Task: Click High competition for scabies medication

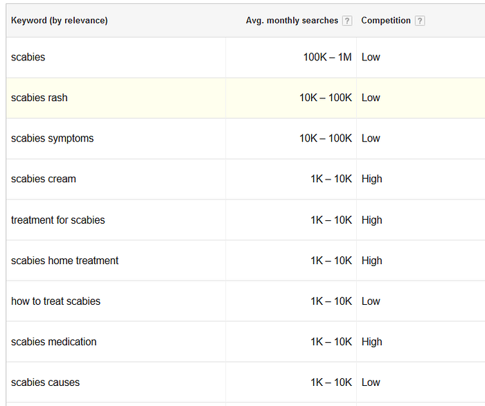Action: [x=372, y=342]
